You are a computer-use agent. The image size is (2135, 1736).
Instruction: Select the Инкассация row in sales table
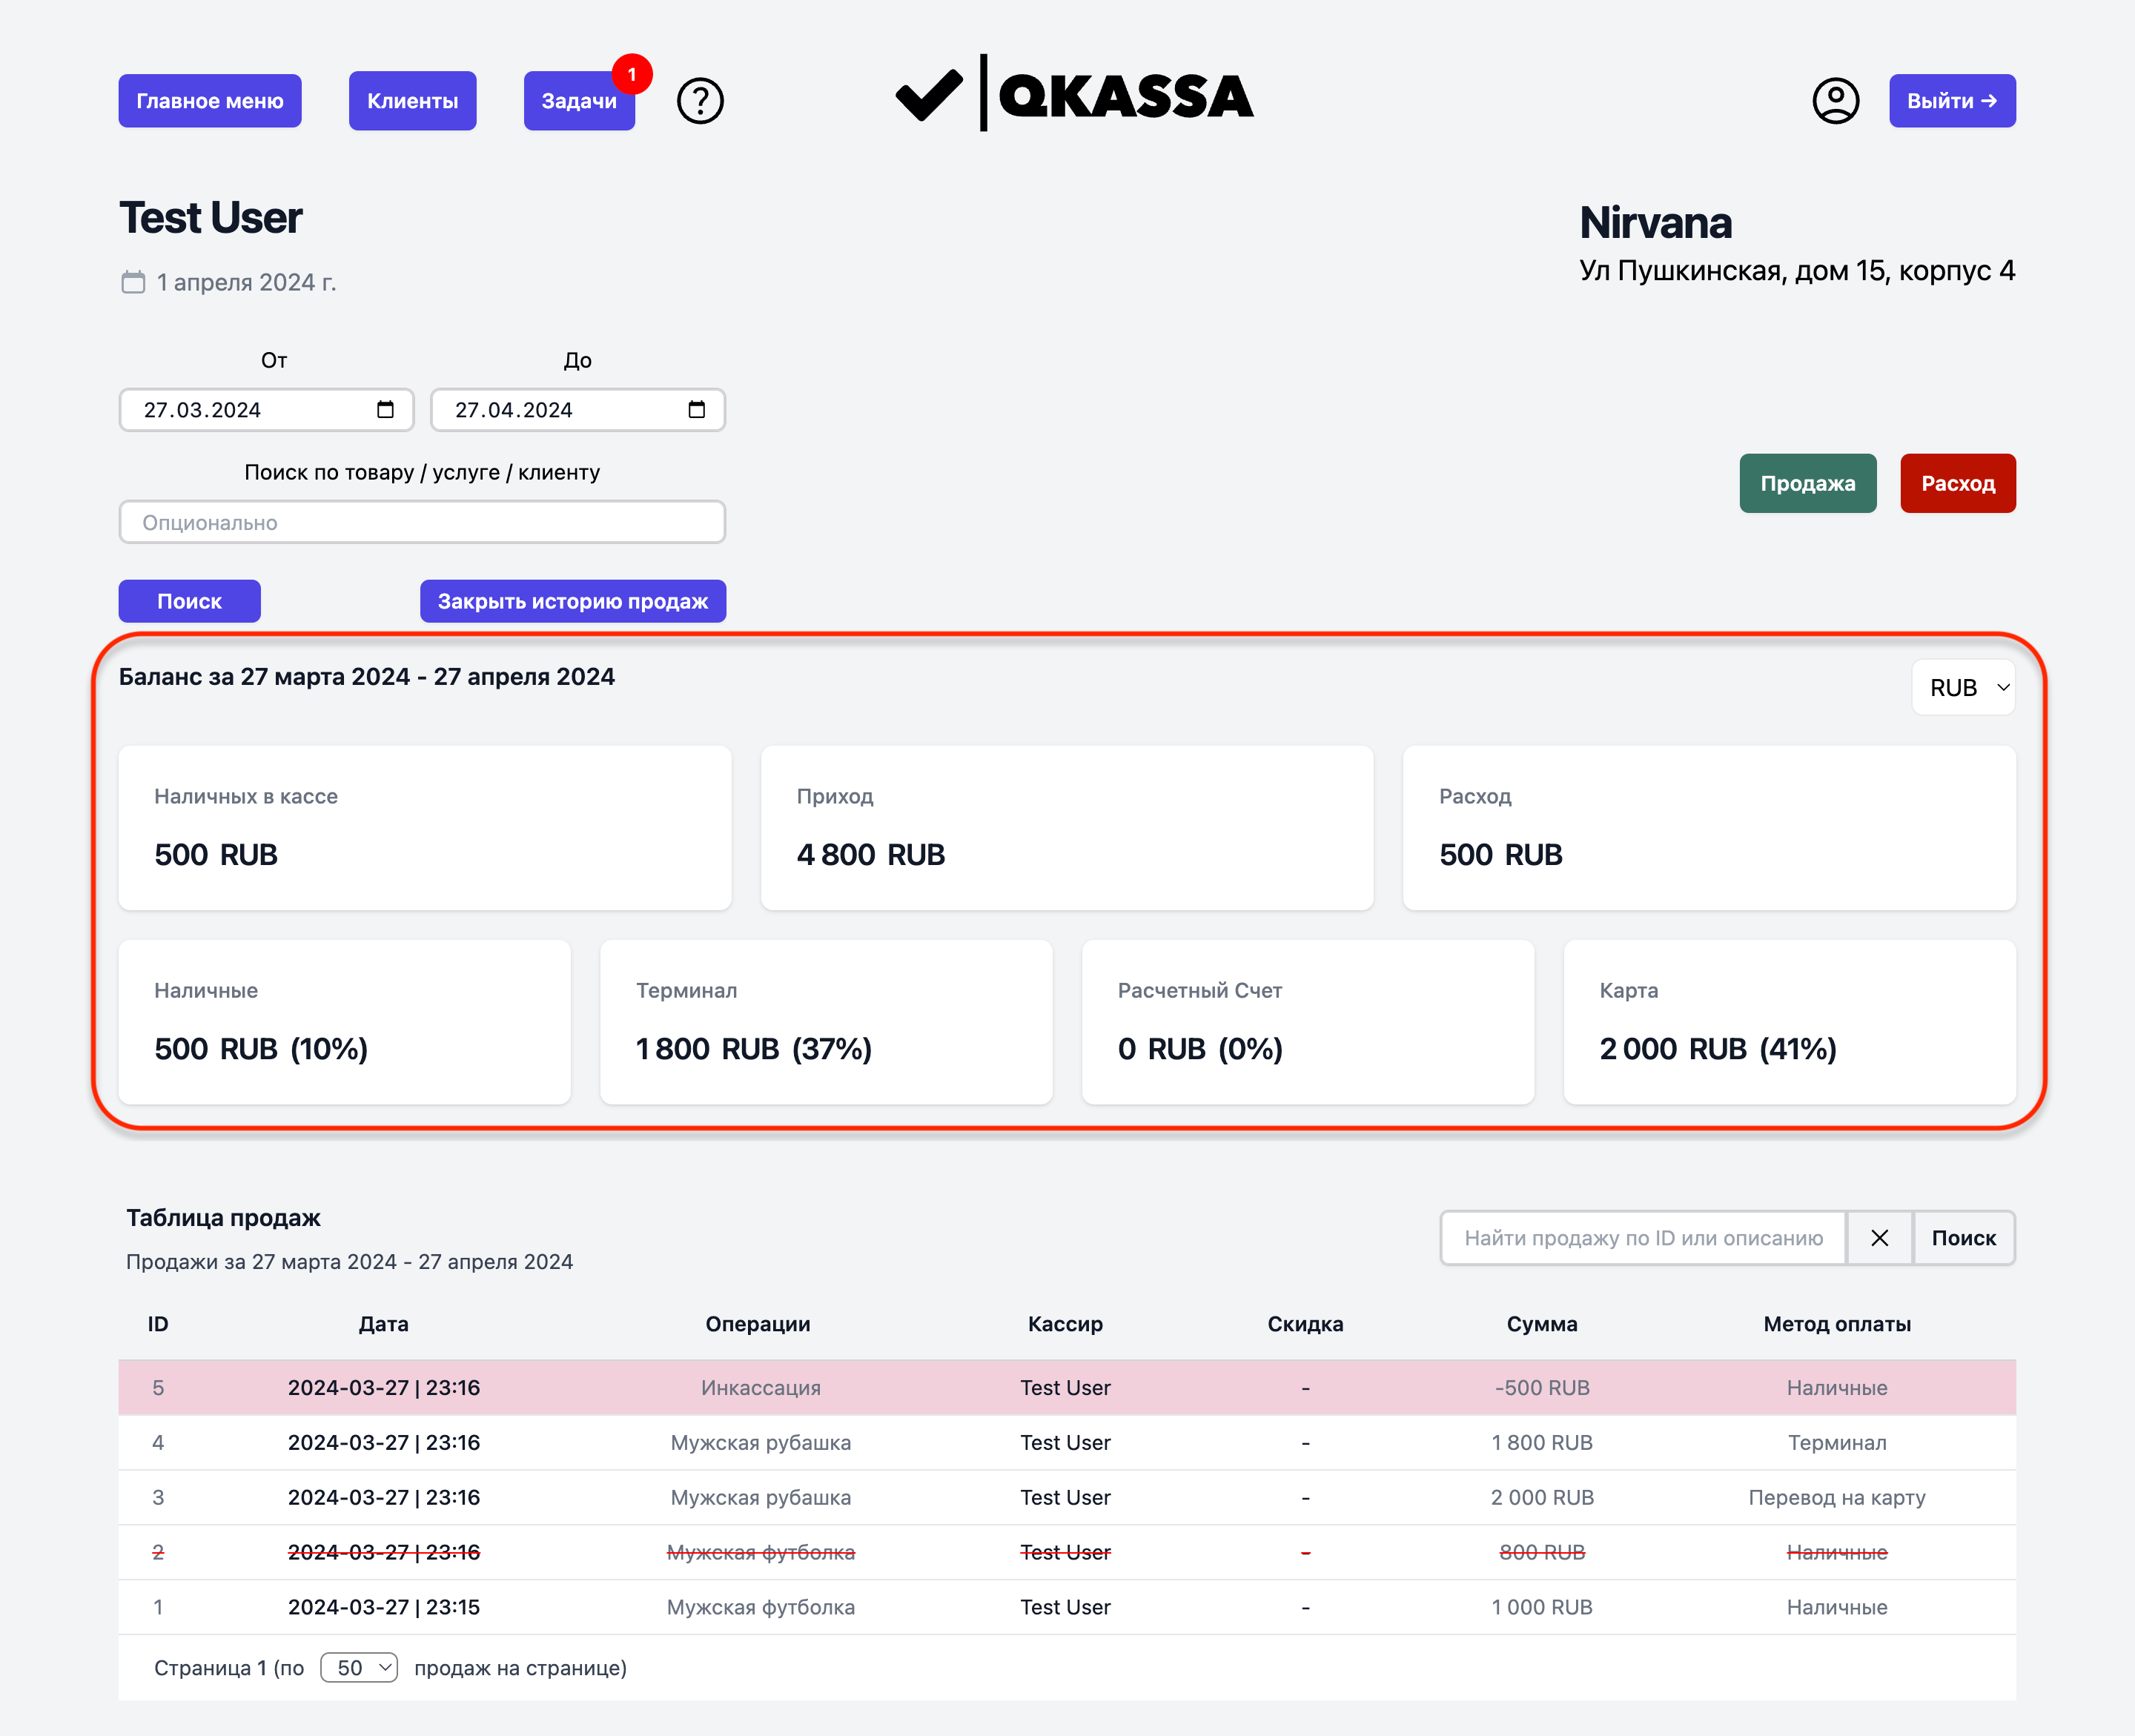1066,1388
